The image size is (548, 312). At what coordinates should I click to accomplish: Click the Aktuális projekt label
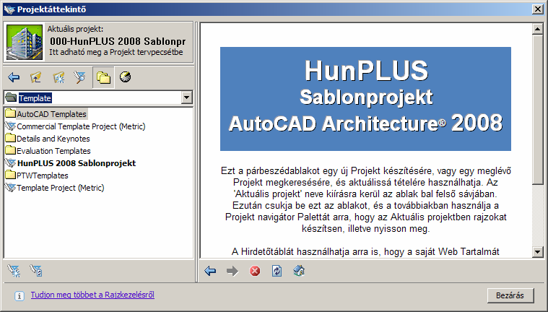click(76, 29)
